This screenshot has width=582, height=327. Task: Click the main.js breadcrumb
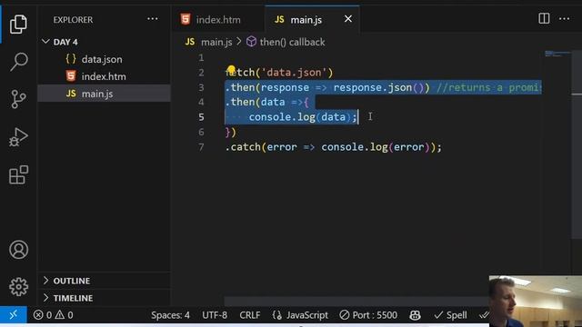pyautogui.click(x=216, y=42)
